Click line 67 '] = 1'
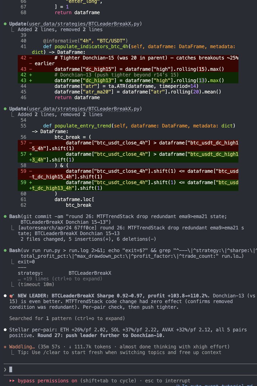 [62, 7]
